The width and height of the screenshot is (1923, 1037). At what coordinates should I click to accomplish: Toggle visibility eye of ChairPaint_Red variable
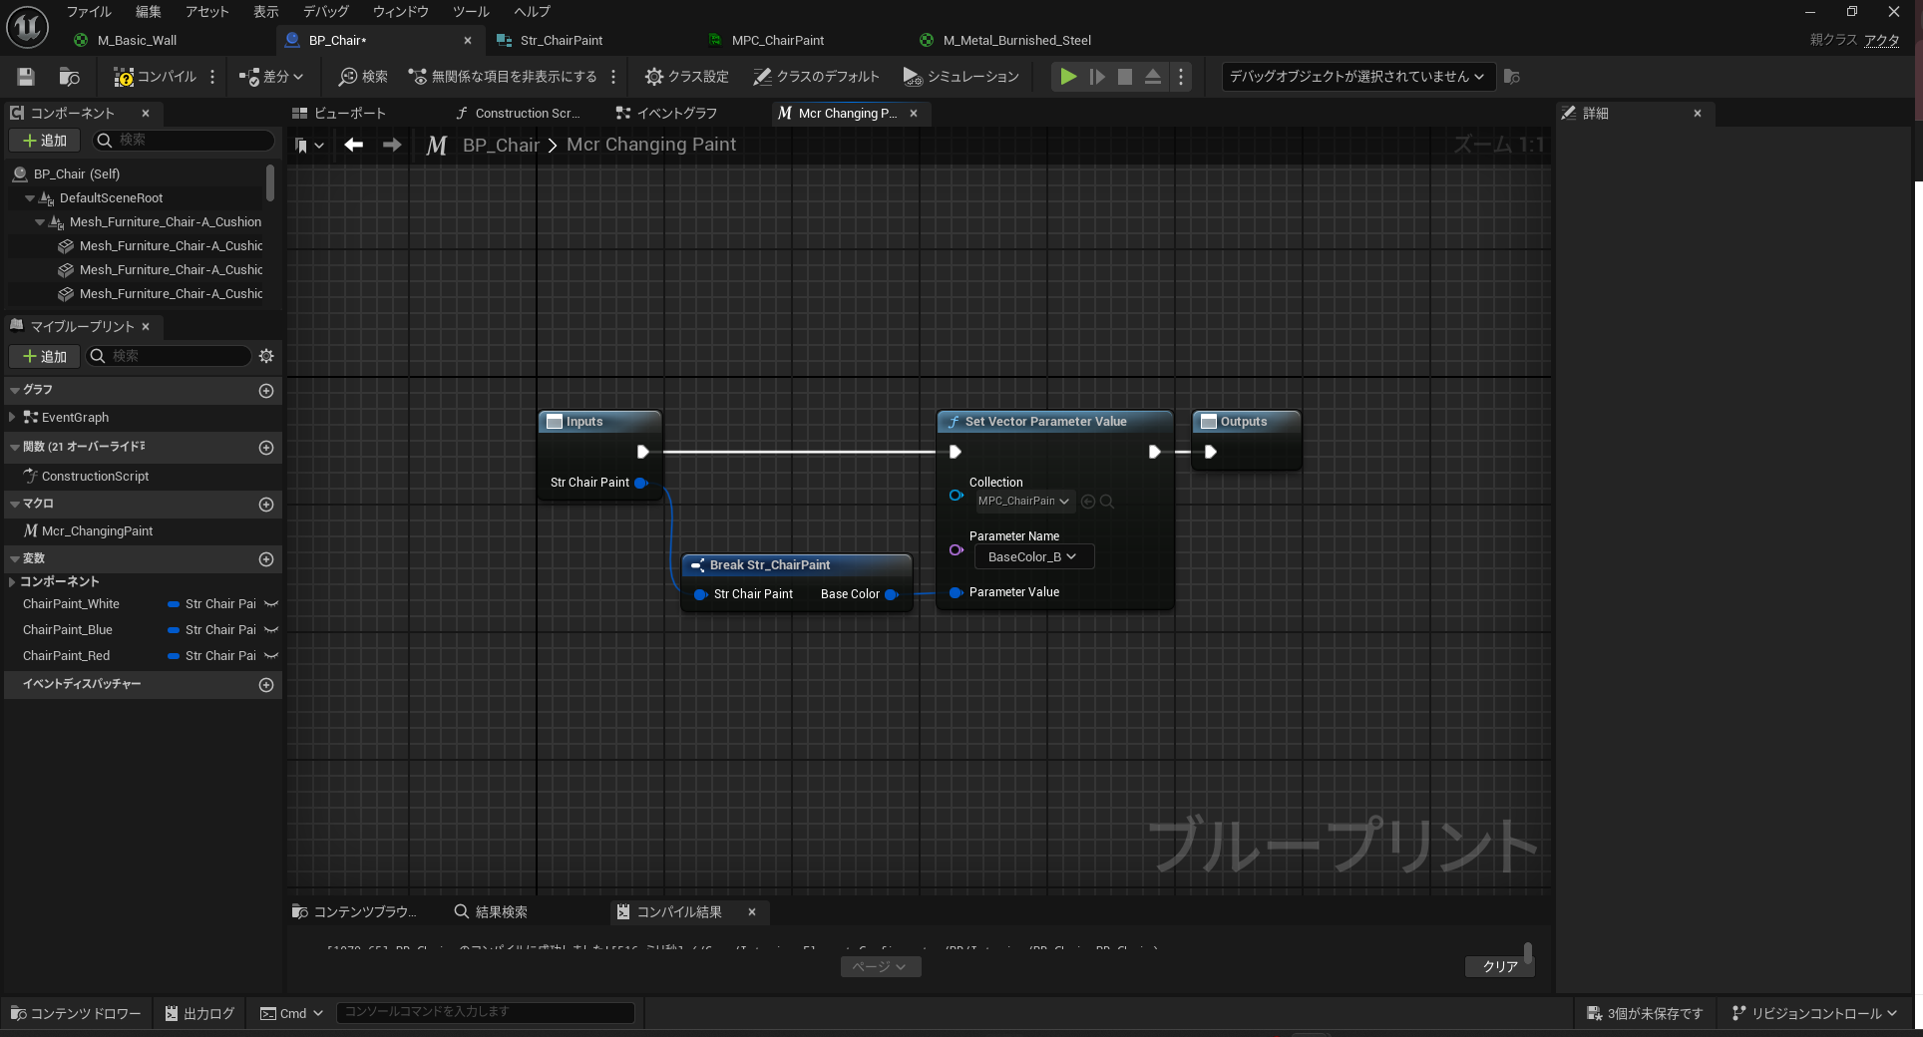point(271,656)
